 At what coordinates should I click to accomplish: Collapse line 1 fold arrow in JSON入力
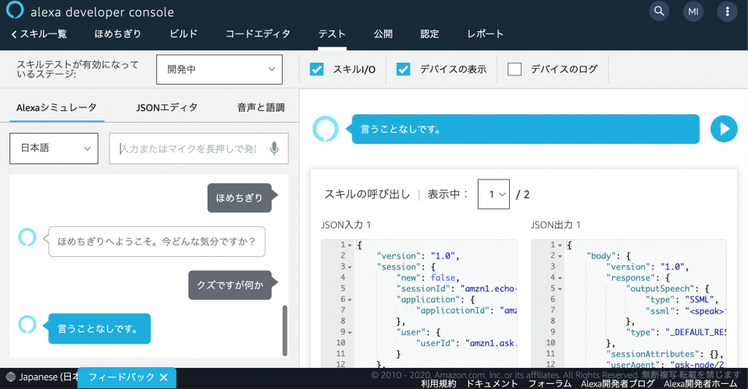click(x=350, y=245)
